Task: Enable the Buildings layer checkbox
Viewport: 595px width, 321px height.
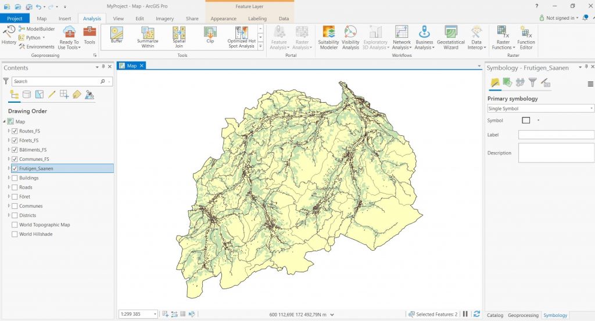Action: pyautogui.click(x=15, y=178)
